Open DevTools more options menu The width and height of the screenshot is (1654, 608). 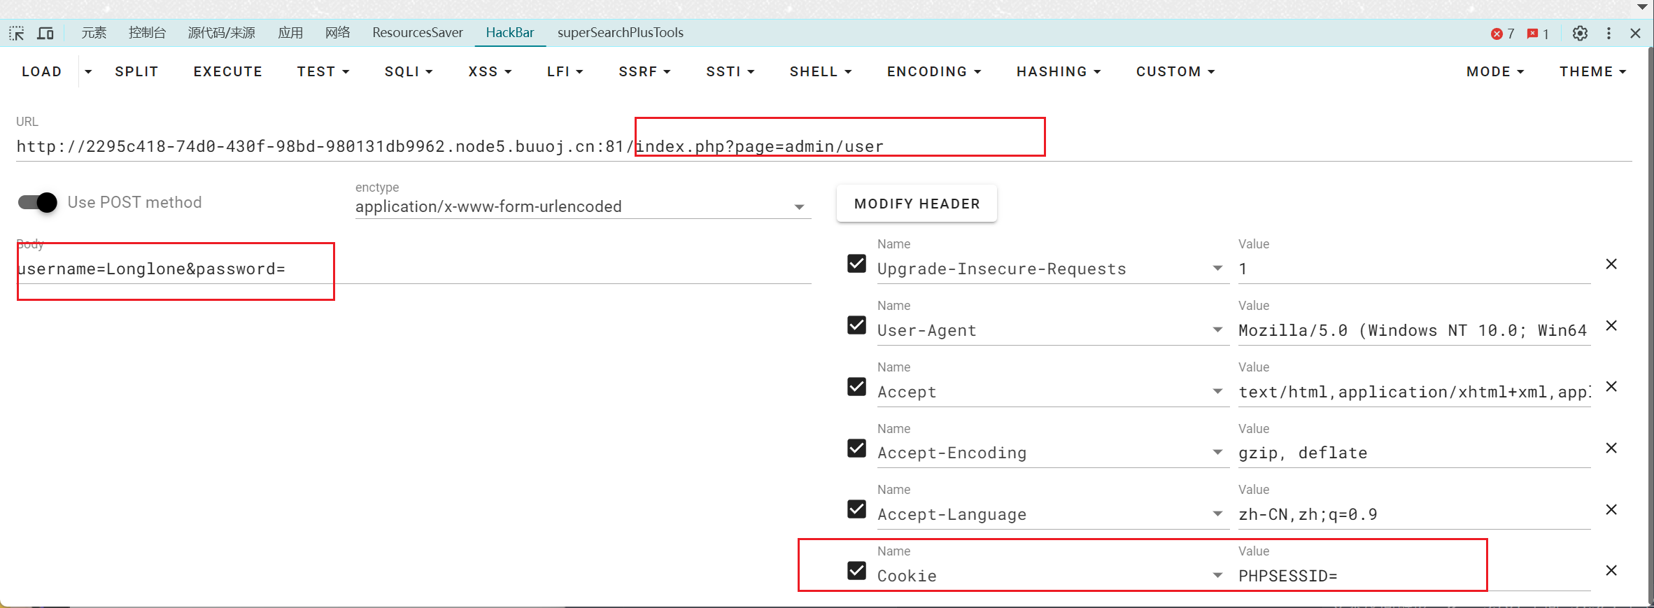point(1609,33)
